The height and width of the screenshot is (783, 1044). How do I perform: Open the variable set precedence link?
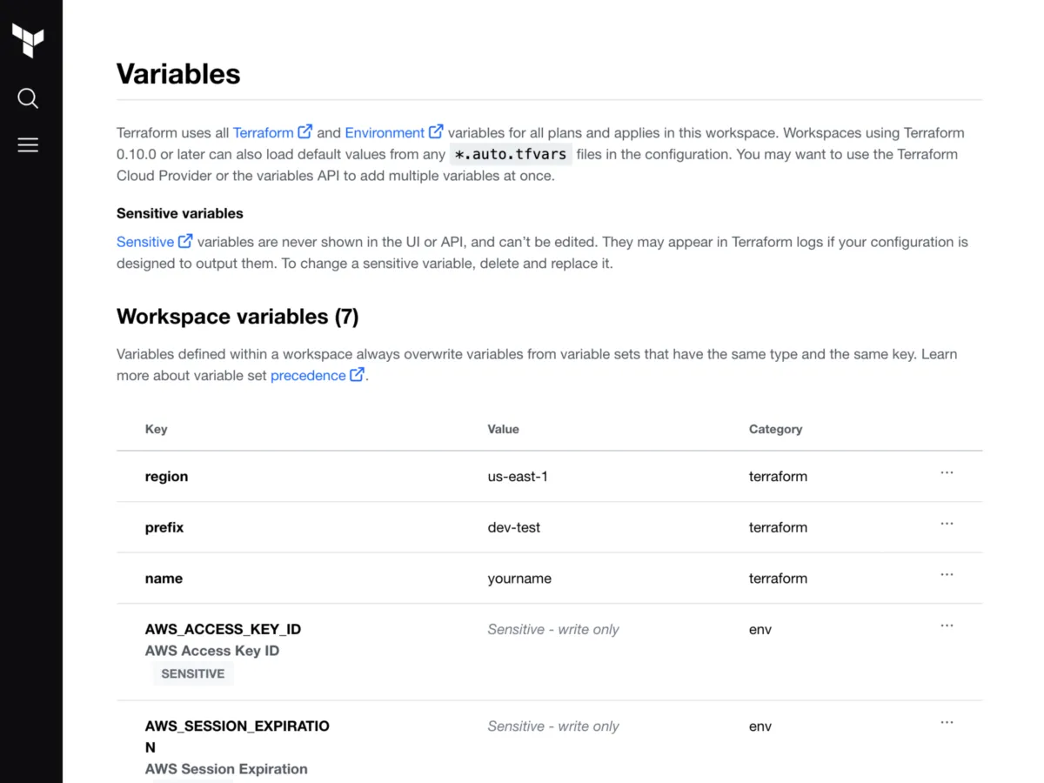click(308, 376)
